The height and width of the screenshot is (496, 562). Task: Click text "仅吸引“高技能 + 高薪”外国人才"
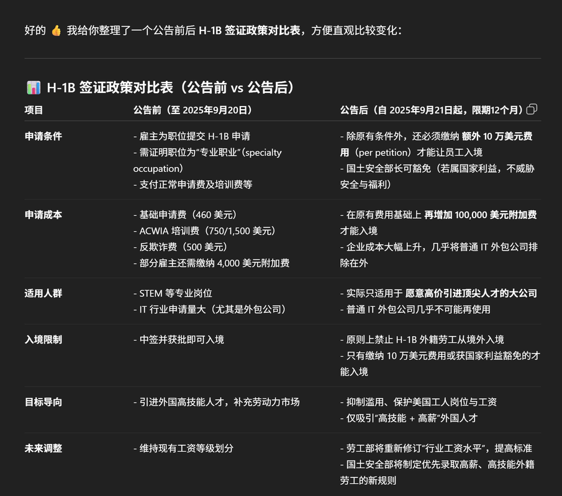(412, 418)
